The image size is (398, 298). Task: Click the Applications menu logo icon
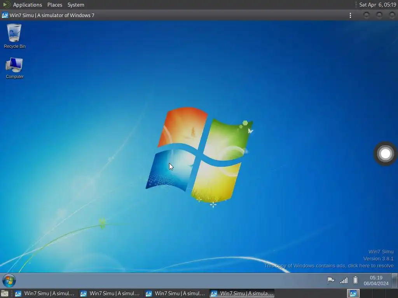[6, 5]
